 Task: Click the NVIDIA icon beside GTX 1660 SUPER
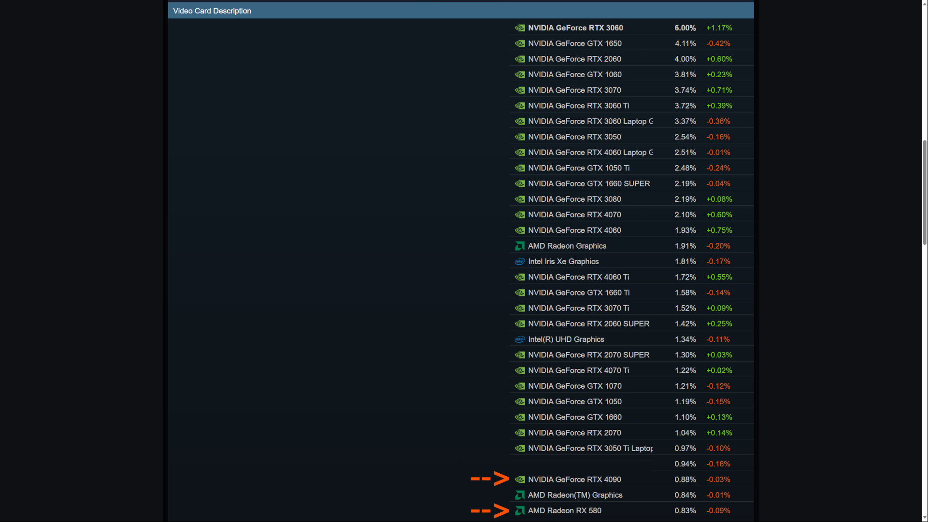(520, 183)
